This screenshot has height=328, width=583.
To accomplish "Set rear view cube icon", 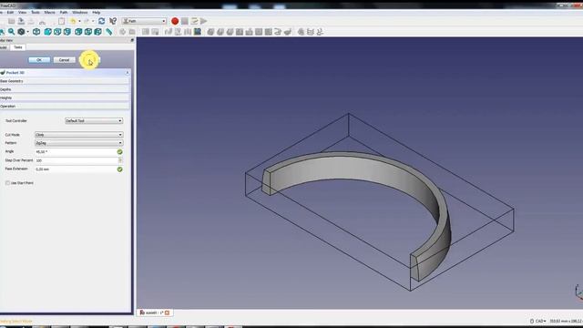I will coord(78,32).
